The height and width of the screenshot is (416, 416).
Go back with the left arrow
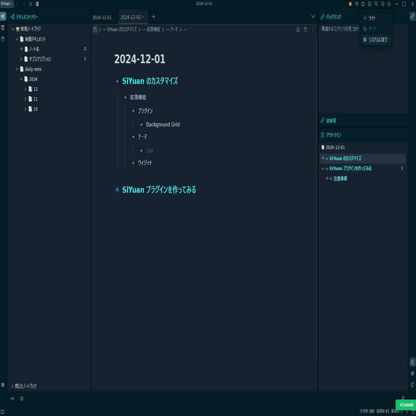18,4
